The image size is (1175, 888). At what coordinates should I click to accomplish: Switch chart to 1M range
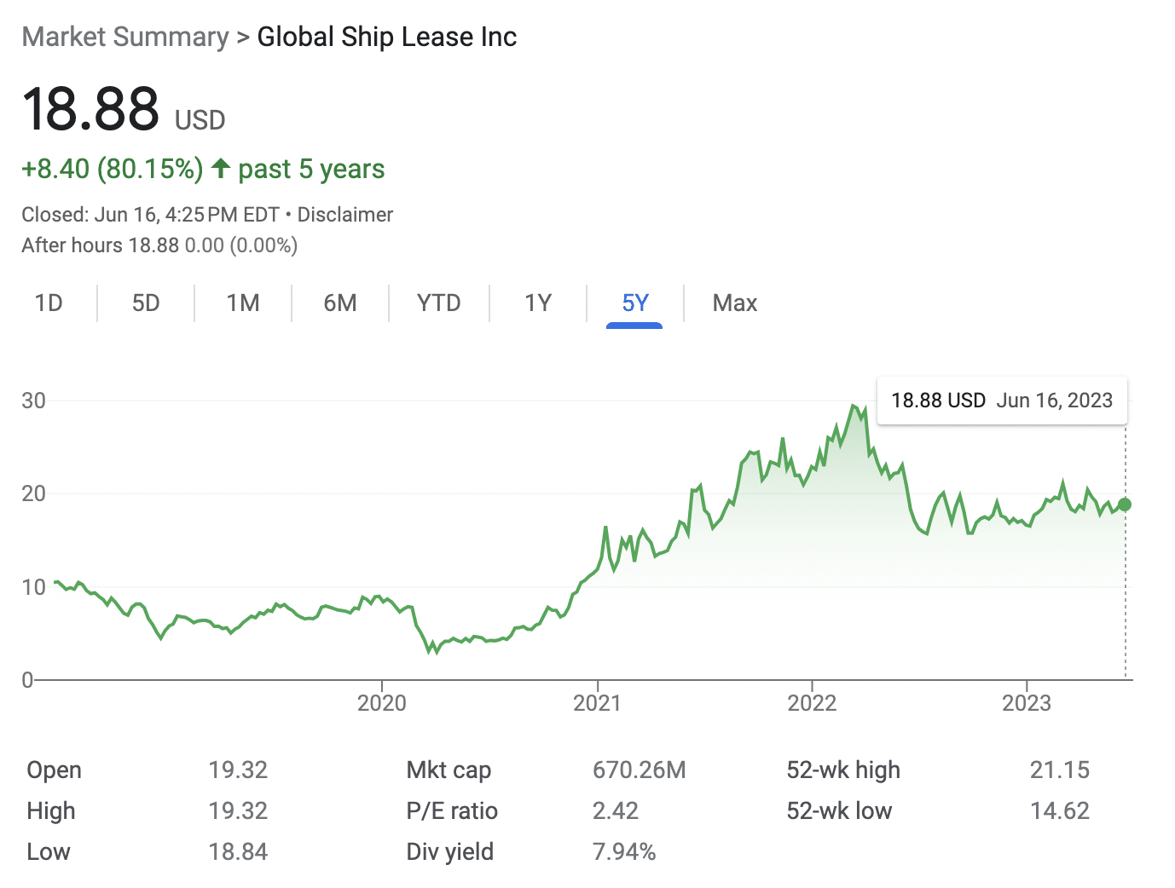pyautogui.click(x=243, y=303)
